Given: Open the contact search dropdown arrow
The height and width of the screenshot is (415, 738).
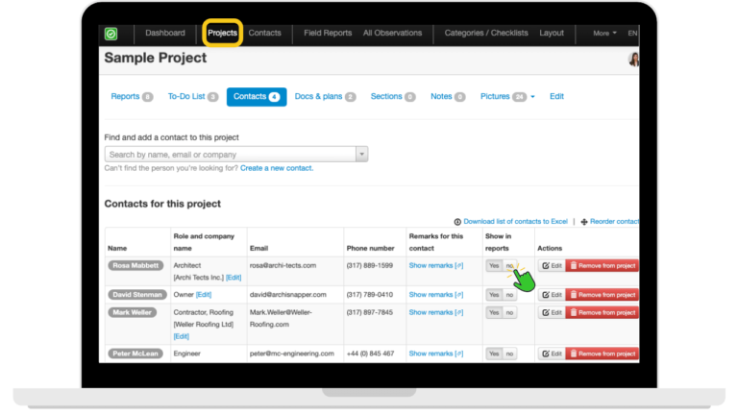Looking at the screenshot, I should pos(362,155).
